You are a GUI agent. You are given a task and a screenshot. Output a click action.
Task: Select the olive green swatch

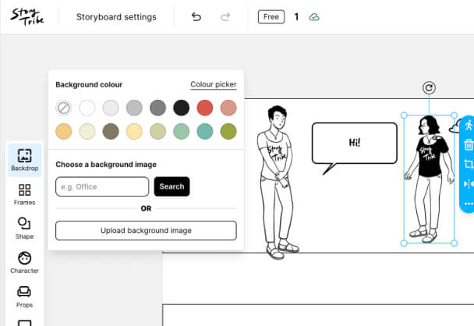click(x=228, y=131)
